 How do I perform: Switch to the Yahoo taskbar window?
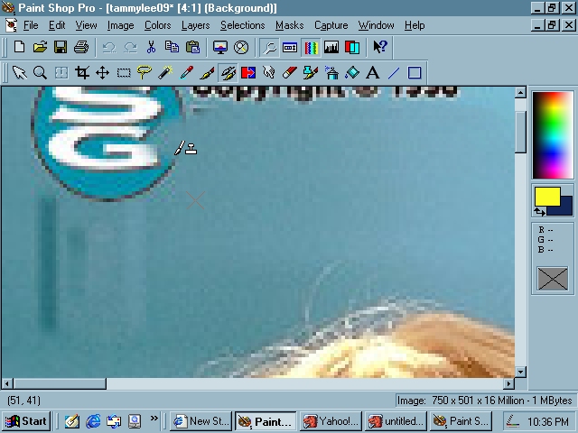coord(331,421)
